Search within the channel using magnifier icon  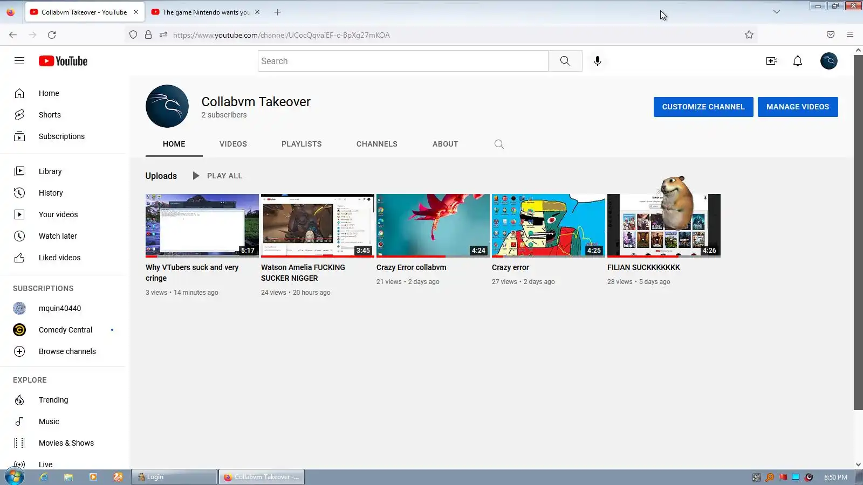(499, 144)
